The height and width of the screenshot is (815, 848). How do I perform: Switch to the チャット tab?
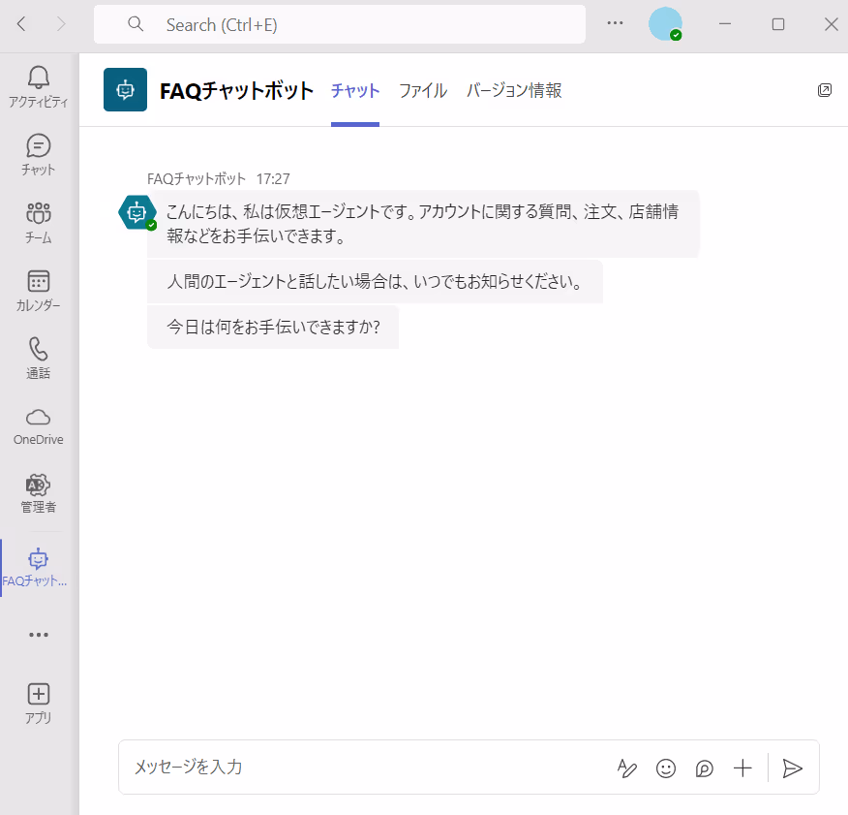click(x=355, y=90)
